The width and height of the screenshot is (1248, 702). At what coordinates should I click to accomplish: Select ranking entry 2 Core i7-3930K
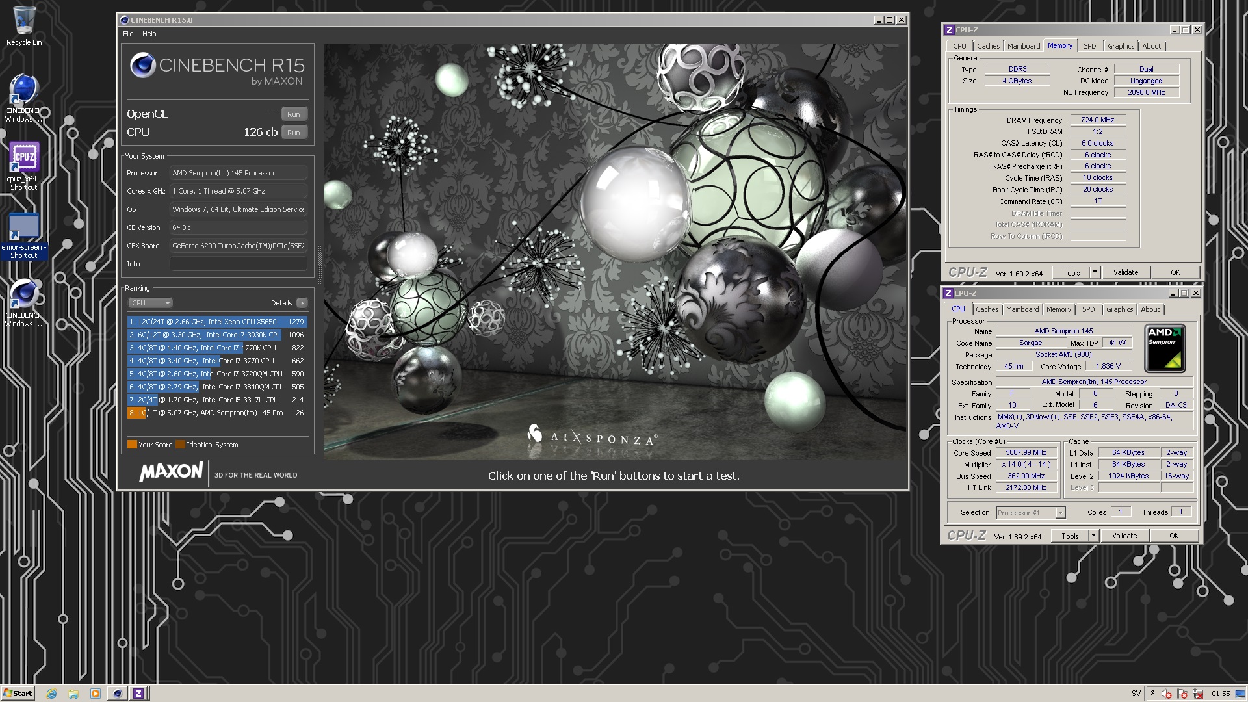217,335
